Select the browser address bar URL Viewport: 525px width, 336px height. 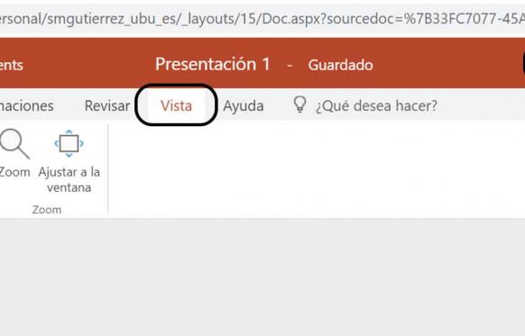(262, 19)
